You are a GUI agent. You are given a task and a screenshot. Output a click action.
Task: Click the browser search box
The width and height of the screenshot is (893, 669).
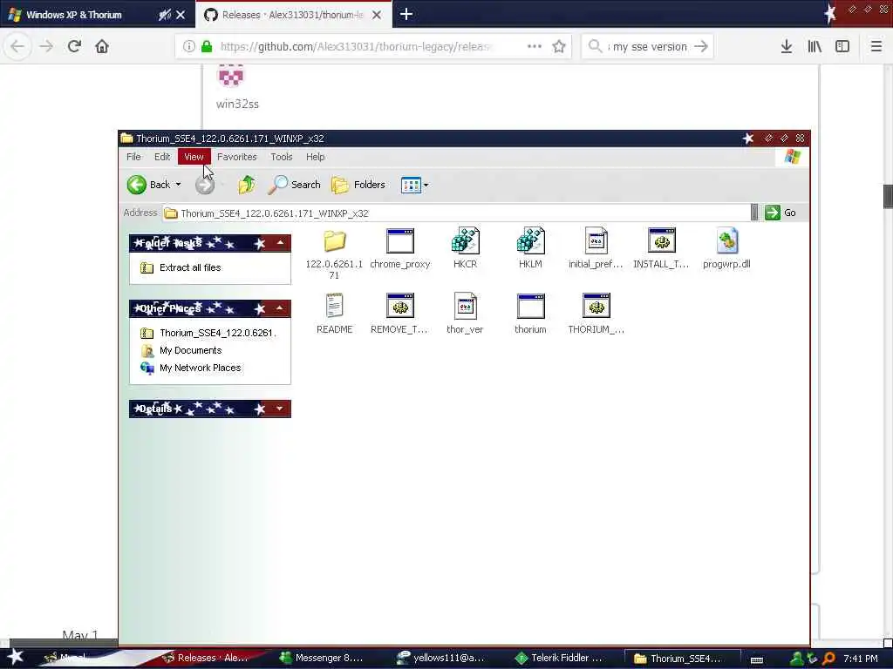coord(647,47)
